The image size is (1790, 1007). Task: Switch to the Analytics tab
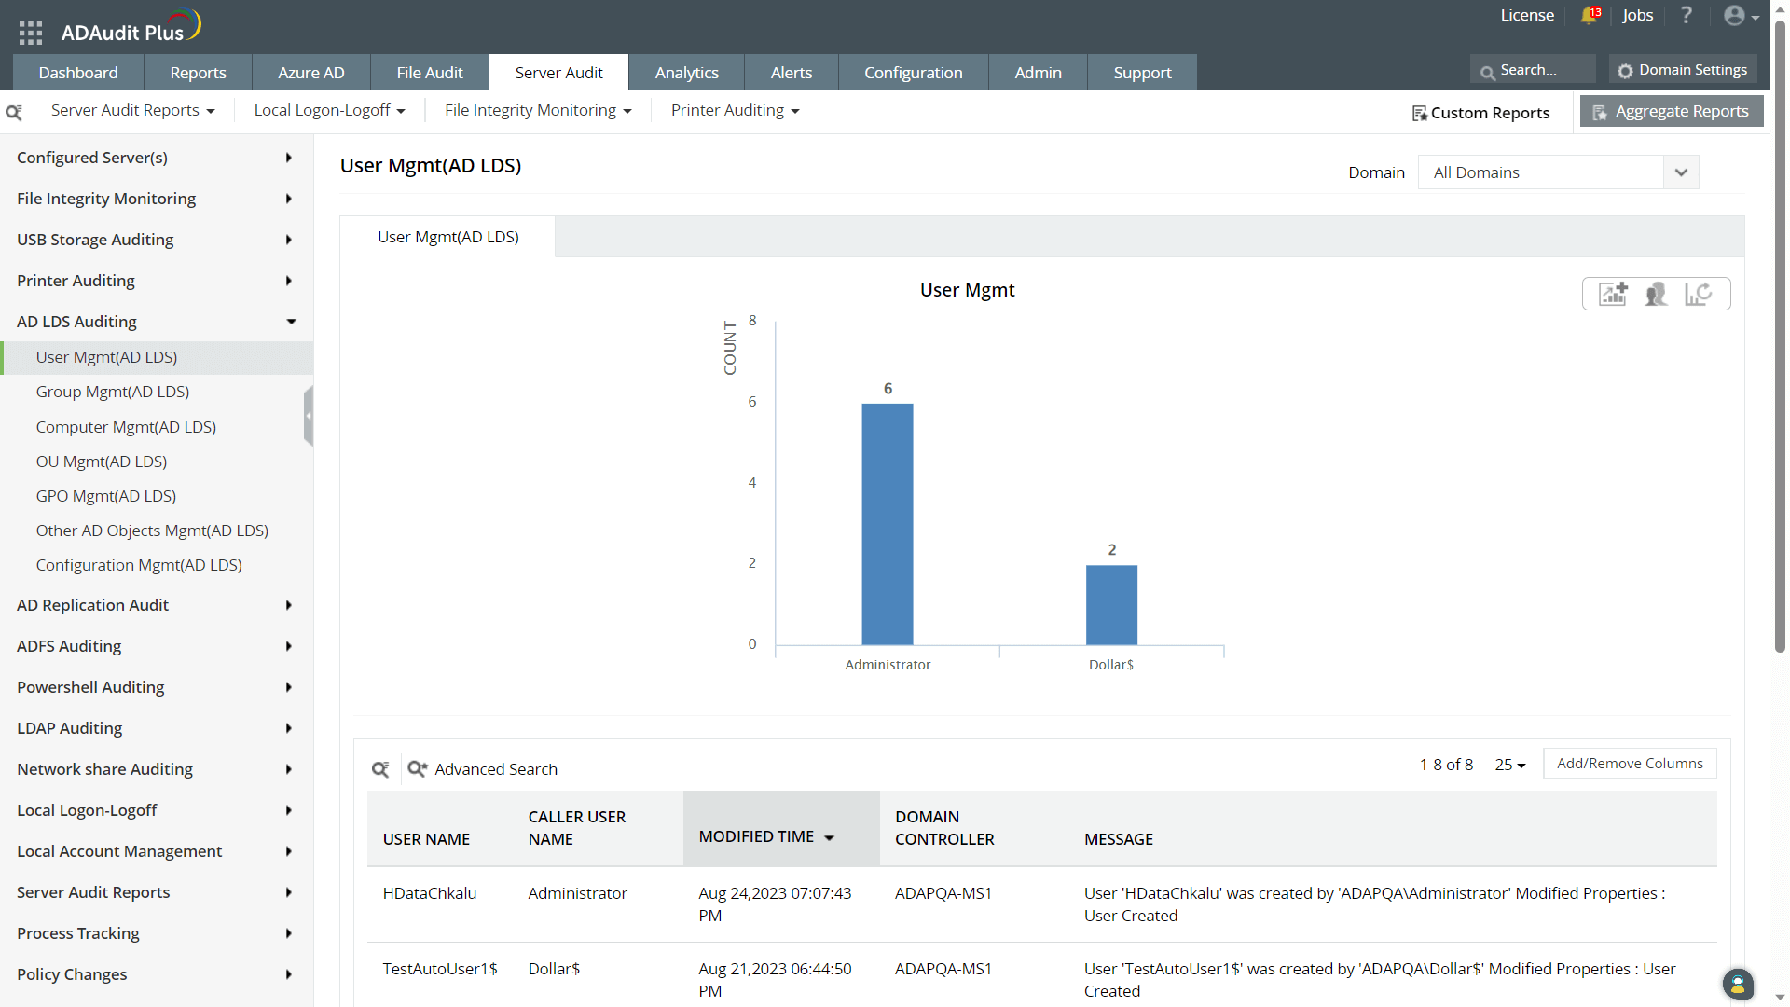tap(686, 73)
